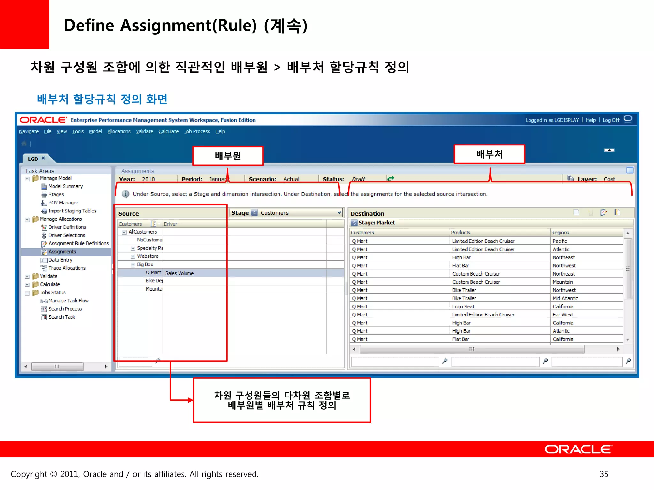Open the Job Process menu
The height and width of the screenshot is (490, 654).
(x=197, y=131)
